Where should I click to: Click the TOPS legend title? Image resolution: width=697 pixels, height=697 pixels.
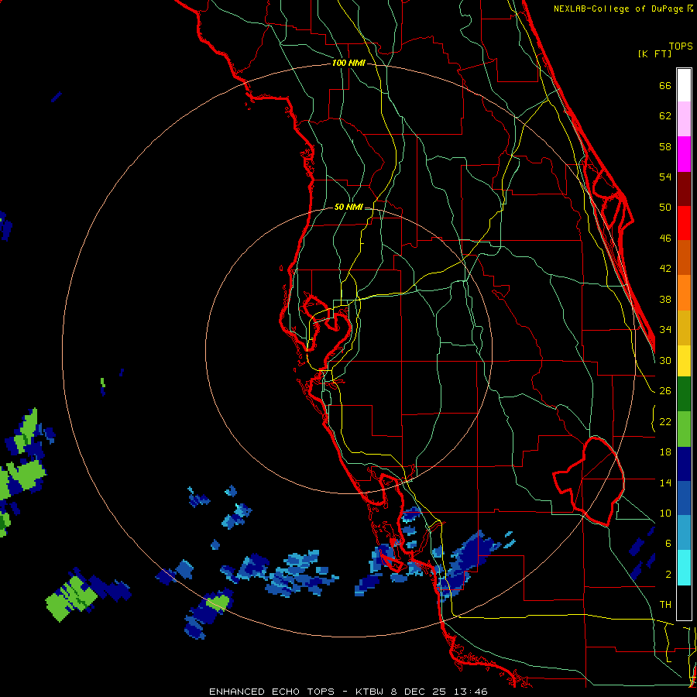click(681, 46)
